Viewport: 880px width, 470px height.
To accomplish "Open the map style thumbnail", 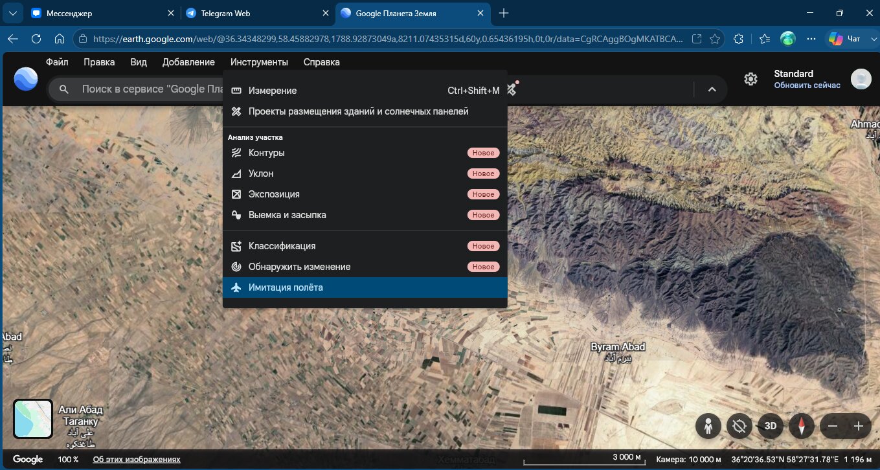I will point(33,419).
